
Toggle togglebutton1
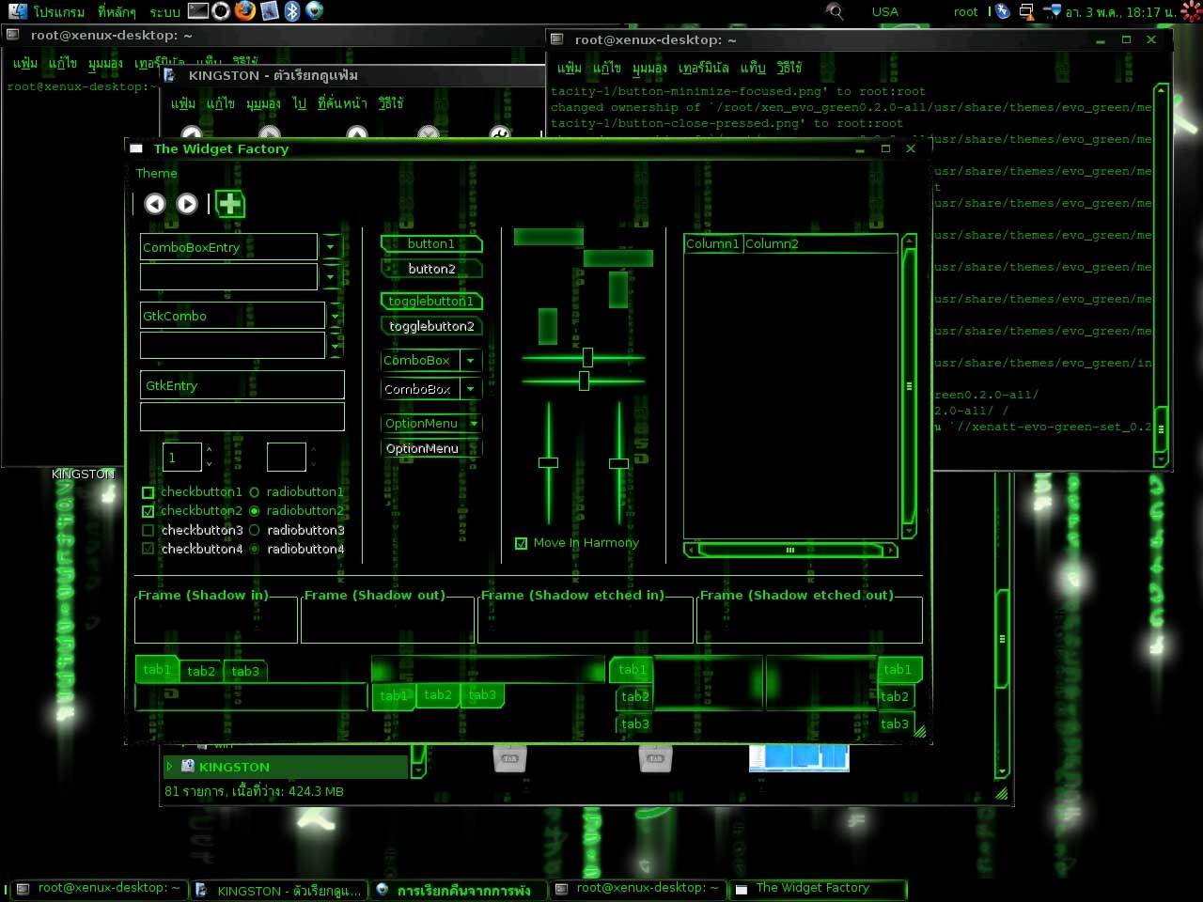(431, 301)
